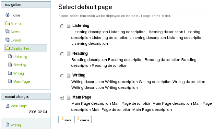This screenshot has height=129, width=214.
Task: Click the Select default page heading
Action: click(x=85, y=7)
